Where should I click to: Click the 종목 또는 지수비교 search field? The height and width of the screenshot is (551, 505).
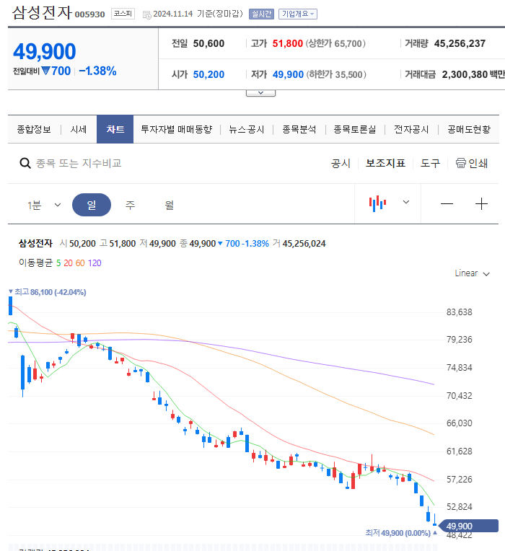tap(79, 163)
